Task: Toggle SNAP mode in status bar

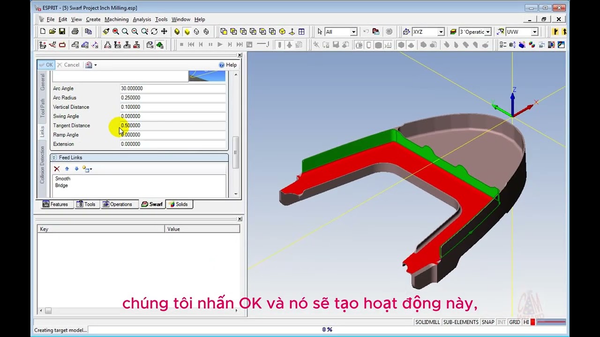Action: (x=488, y=322)
